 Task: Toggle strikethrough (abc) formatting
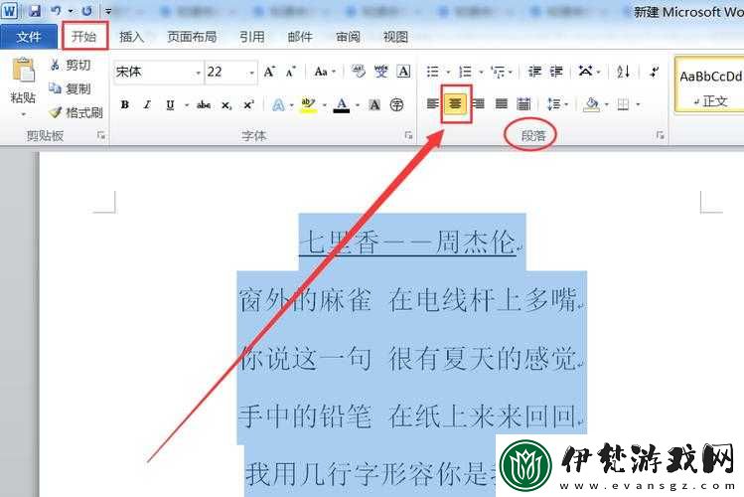coord(204,104)
